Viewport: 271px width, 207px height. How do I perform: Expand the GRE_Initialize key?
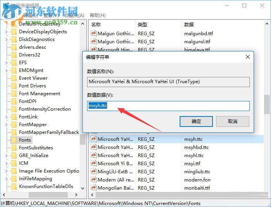(7, 156)
